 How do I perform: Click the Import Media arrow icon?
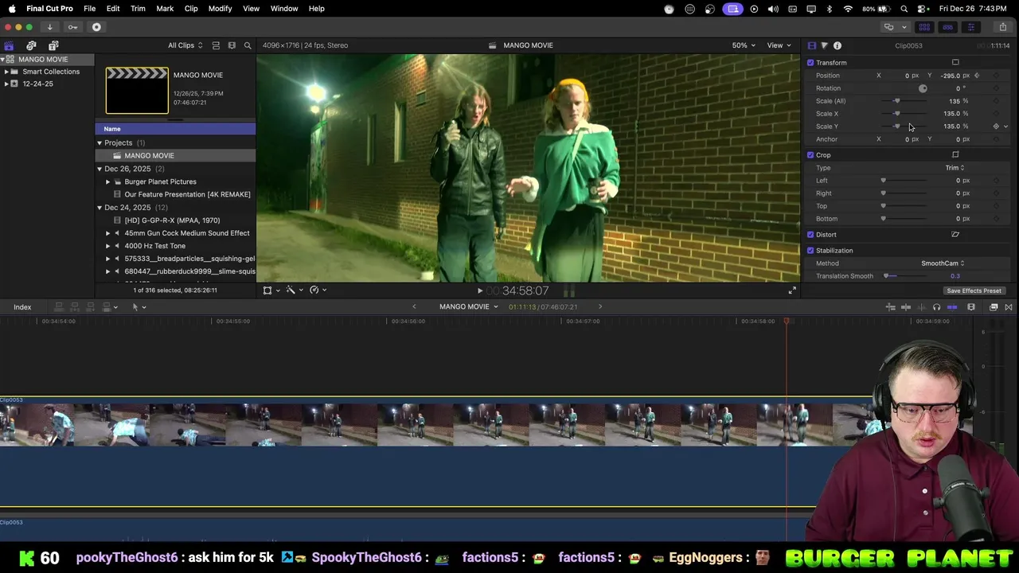[x=49, y=27]
